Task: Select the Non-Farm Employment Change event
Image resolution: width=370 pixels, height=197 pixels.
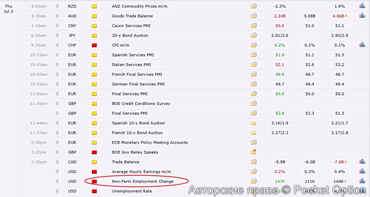Action: pyautogui.click(x=142, y=181)
